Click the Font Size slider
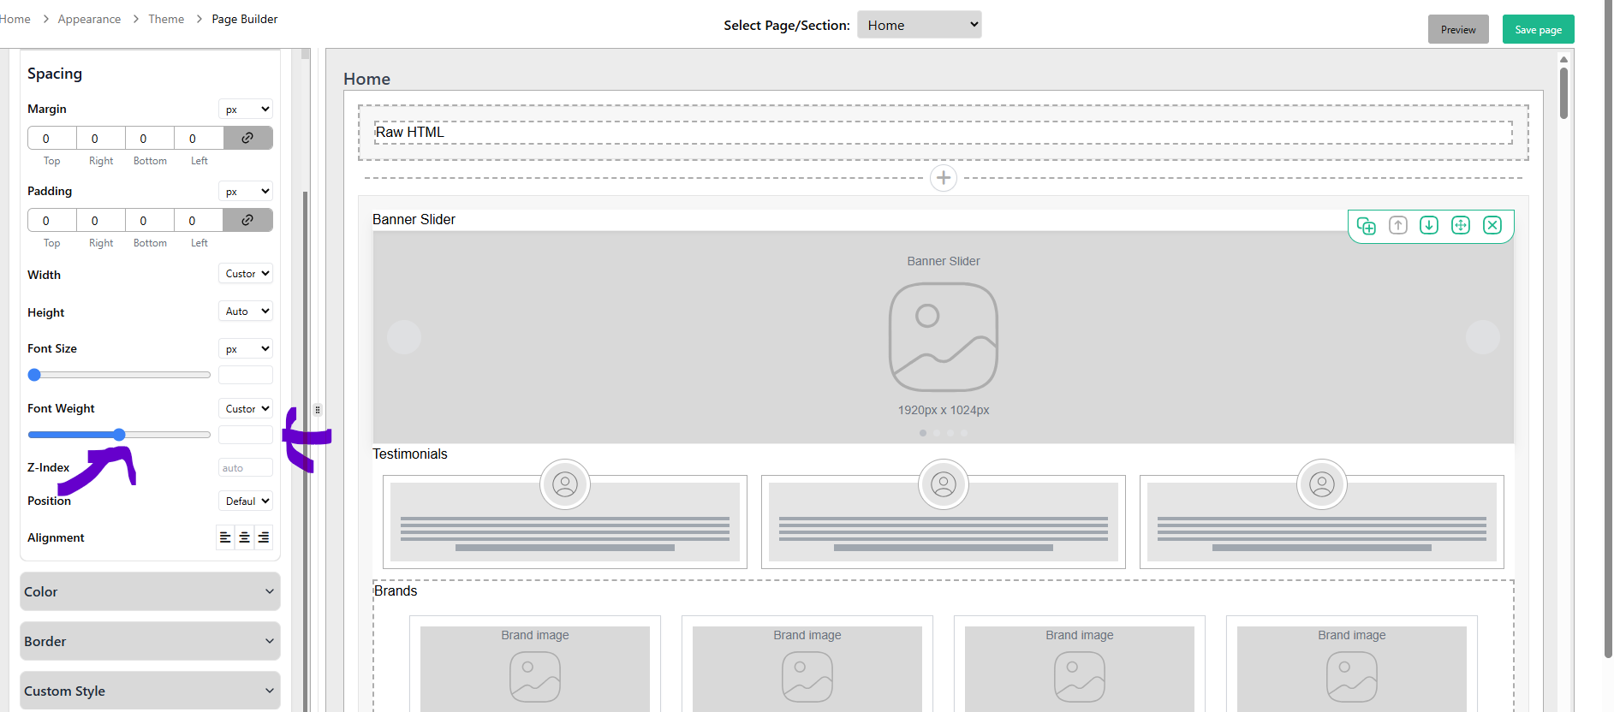 [x=119, y=375]
